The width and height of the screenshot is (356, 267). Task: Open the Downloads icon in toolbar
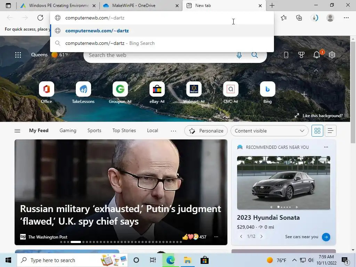[x=315, y=18]
